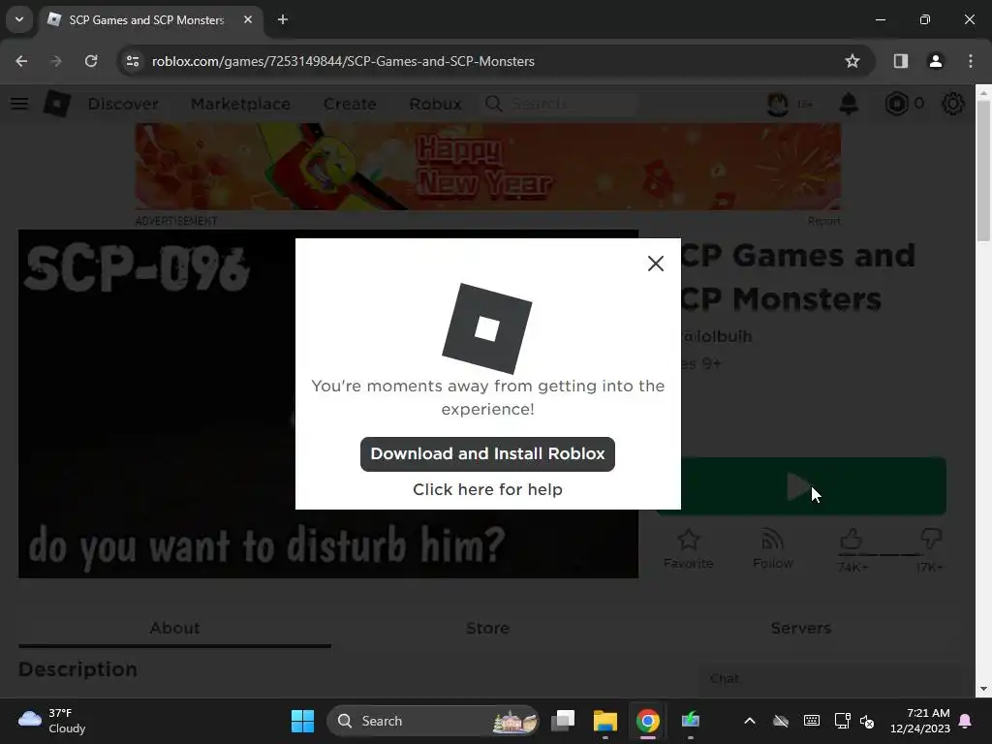
Task: Open the weather widget
Action: point(52,721)
